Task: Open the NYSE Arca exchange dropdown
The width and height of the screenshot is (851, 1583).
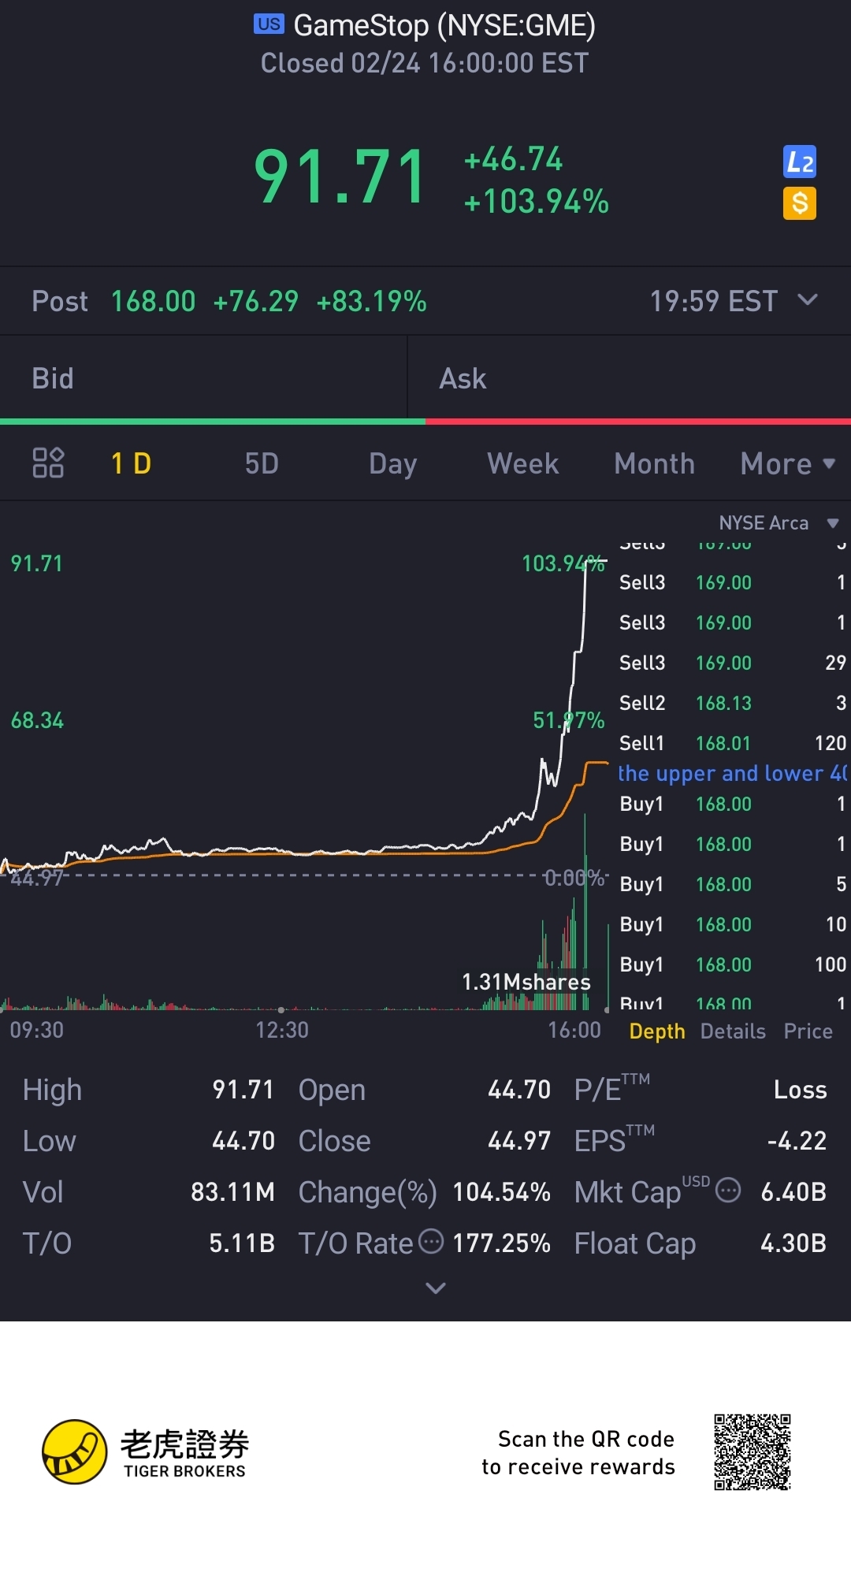Action: [x=779, y=523]
